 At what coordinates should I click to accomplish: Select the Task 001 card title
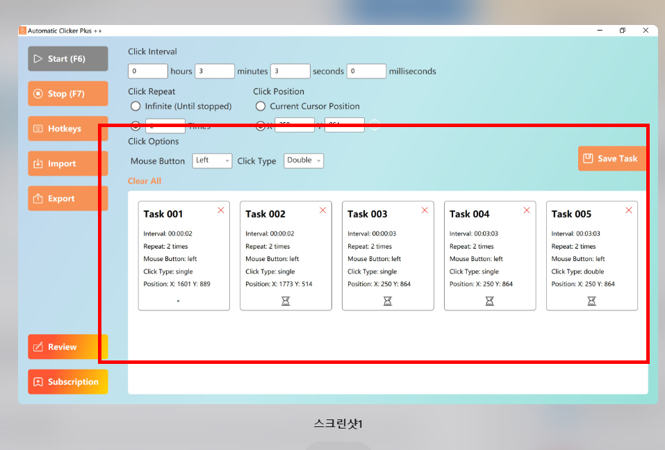click(x=163, y=214)
